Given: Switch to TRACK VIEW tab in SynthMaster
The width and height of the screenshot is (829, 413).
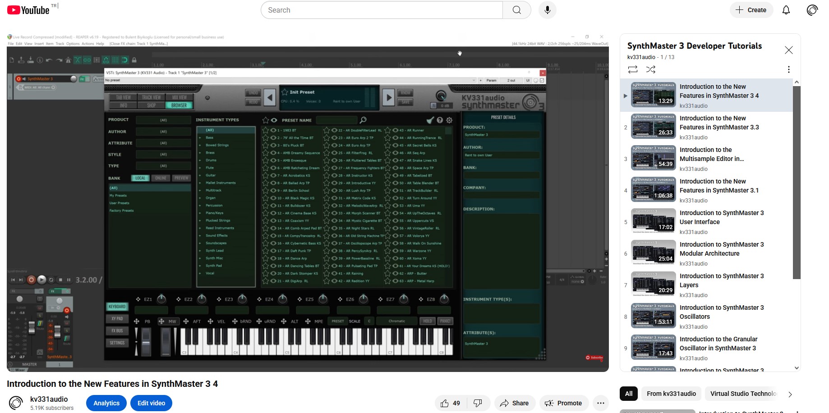Looking at the screenshot, I should [151, 97].
